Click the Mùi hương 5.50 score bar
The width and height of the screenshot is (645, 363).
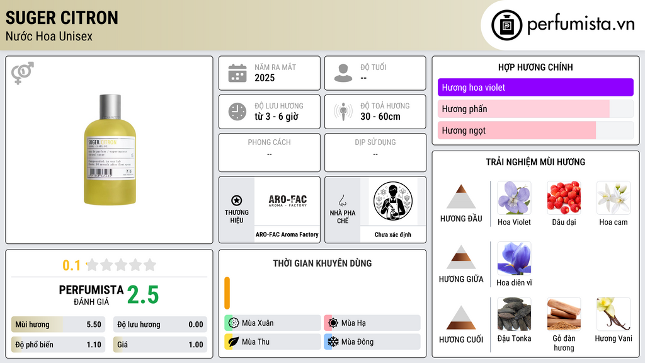tap(58, 325)
